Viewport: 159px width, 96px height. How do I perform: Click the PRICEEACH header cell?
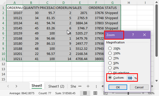[47, 8]
